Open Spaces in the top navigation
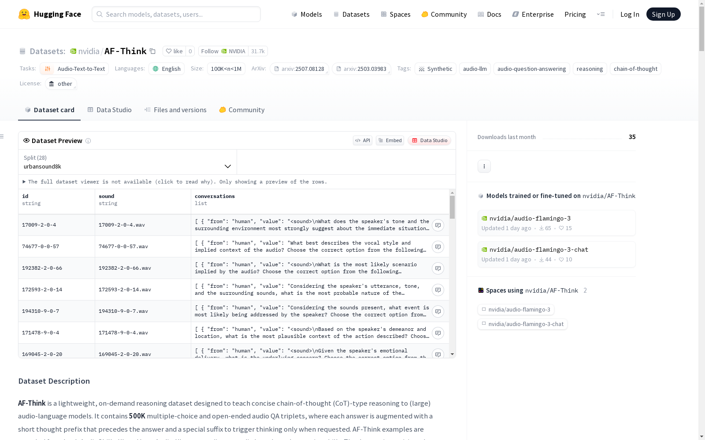 (x=396, y=14)
